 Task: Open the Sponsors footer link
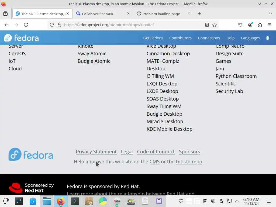[x=189, y=152]
